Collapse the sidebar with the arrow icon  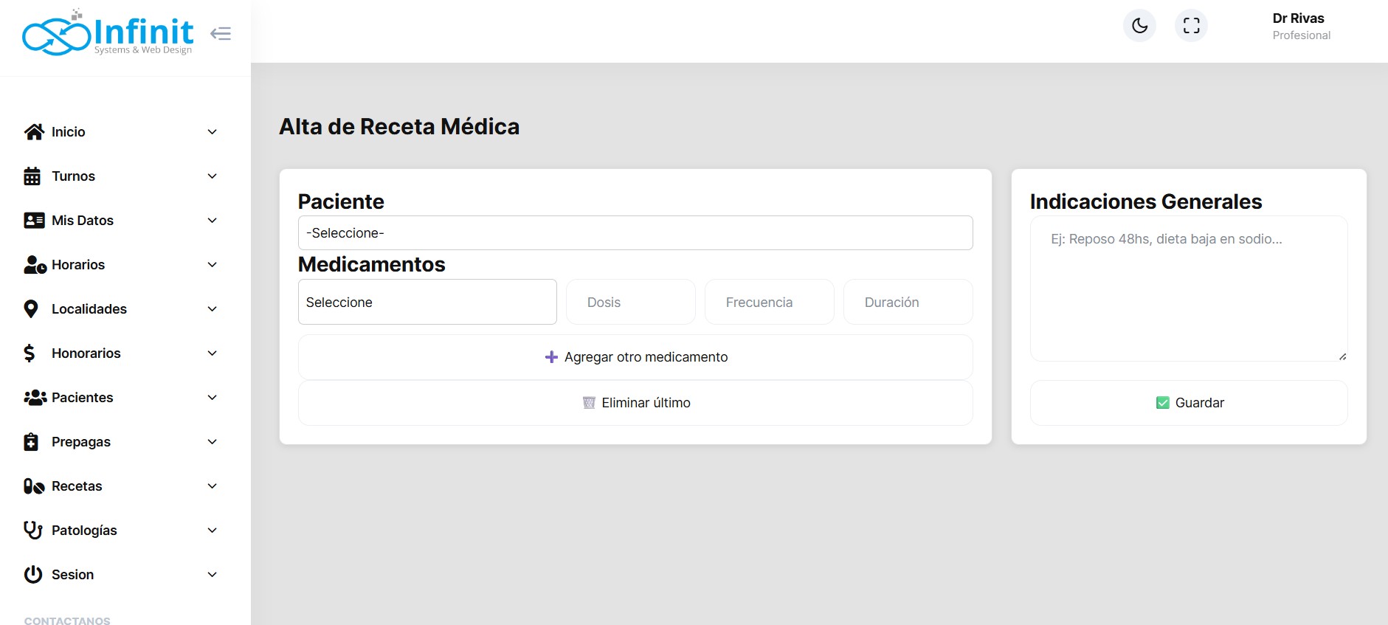click(x=221, y=33)
